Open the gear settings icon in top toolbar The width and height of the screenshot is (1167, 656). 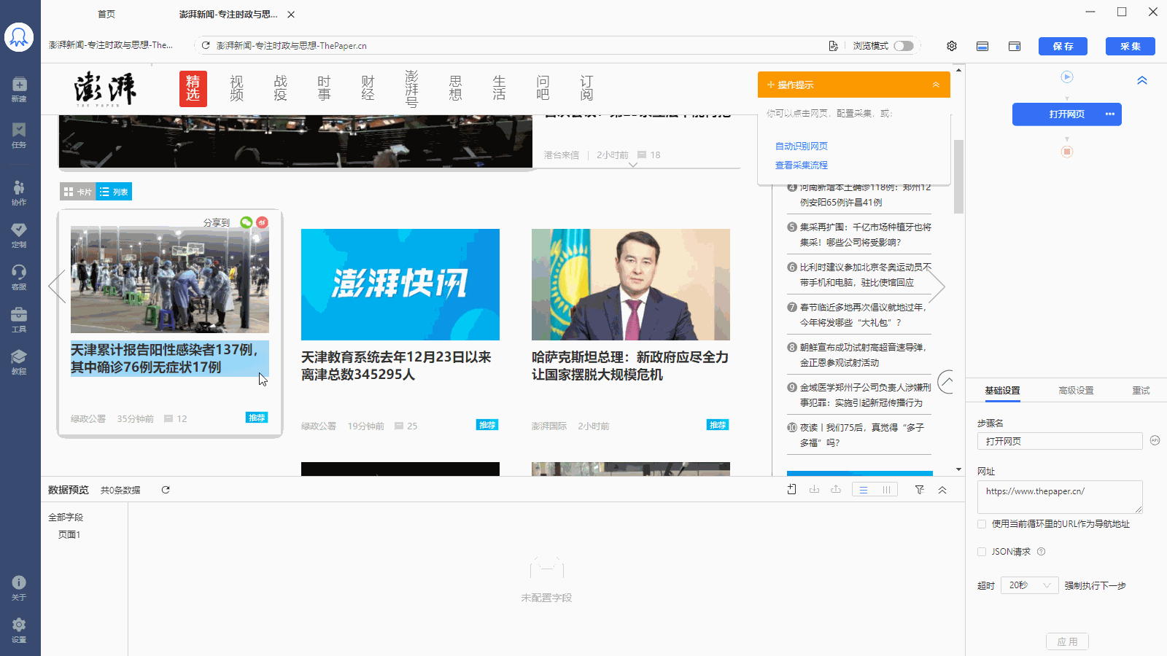pyautogui.click(x=952, y=46)
